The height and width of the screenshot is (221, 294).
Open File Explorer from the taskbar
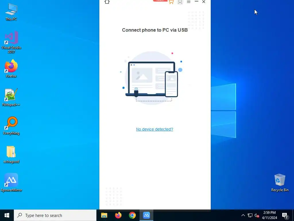pos(104,215)
